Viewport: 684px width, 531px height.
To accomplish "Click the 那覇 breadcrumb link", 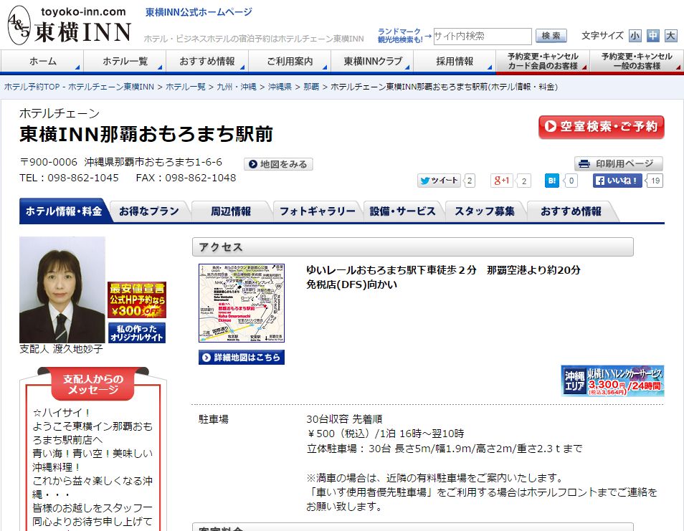I will coord(311,87).
